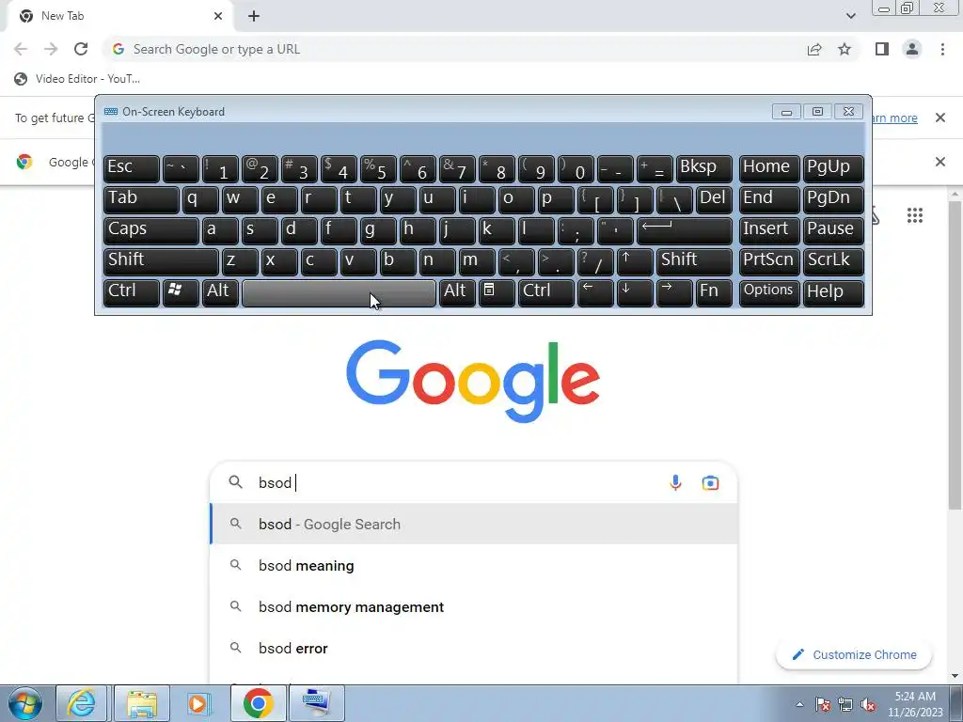This screenshot has width=963, height=722.
Task: Open Chrome's three-dot menu
Action: (942, 49)
